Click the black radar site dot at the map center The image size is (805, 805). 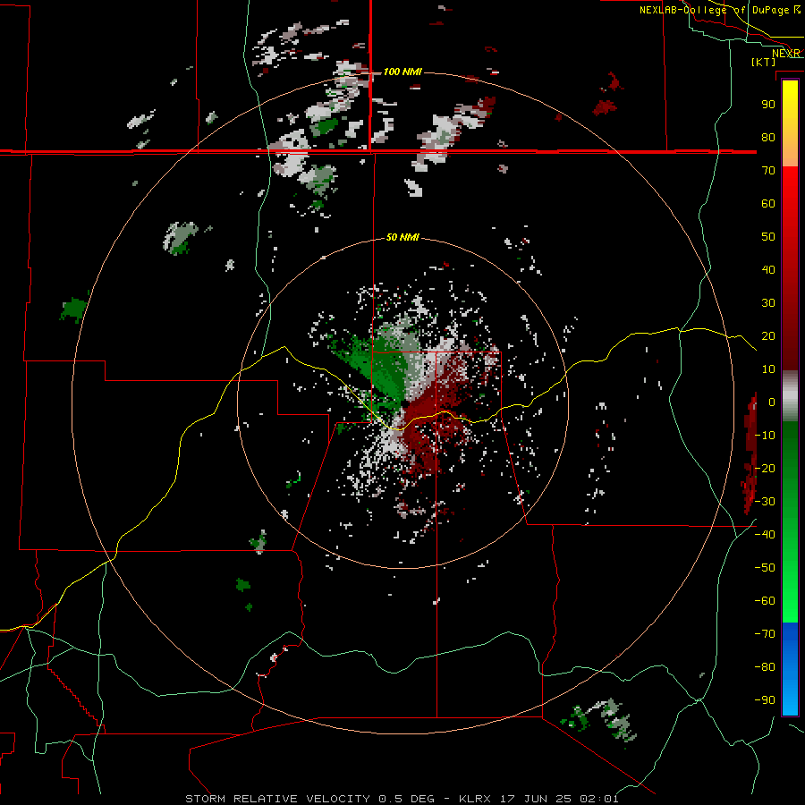click(405, 404)
